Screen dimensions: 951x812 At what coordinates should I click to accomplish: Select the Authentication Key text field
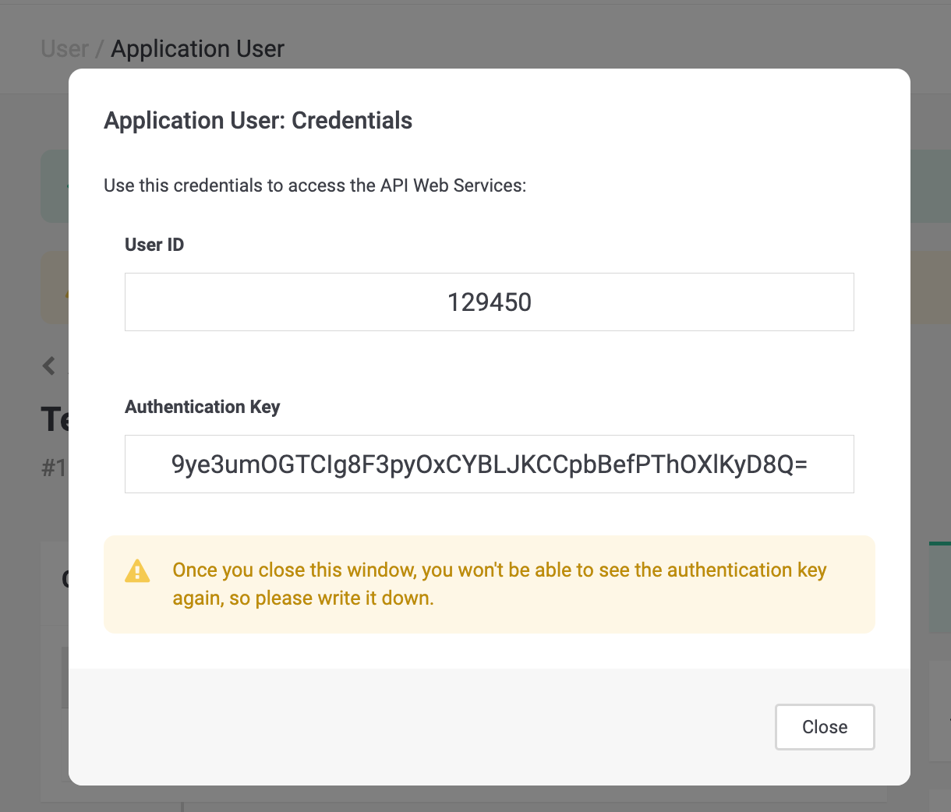point(489,464)
